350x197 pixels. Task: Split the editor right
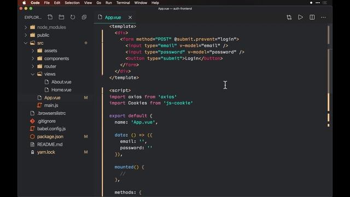(312, 17)
